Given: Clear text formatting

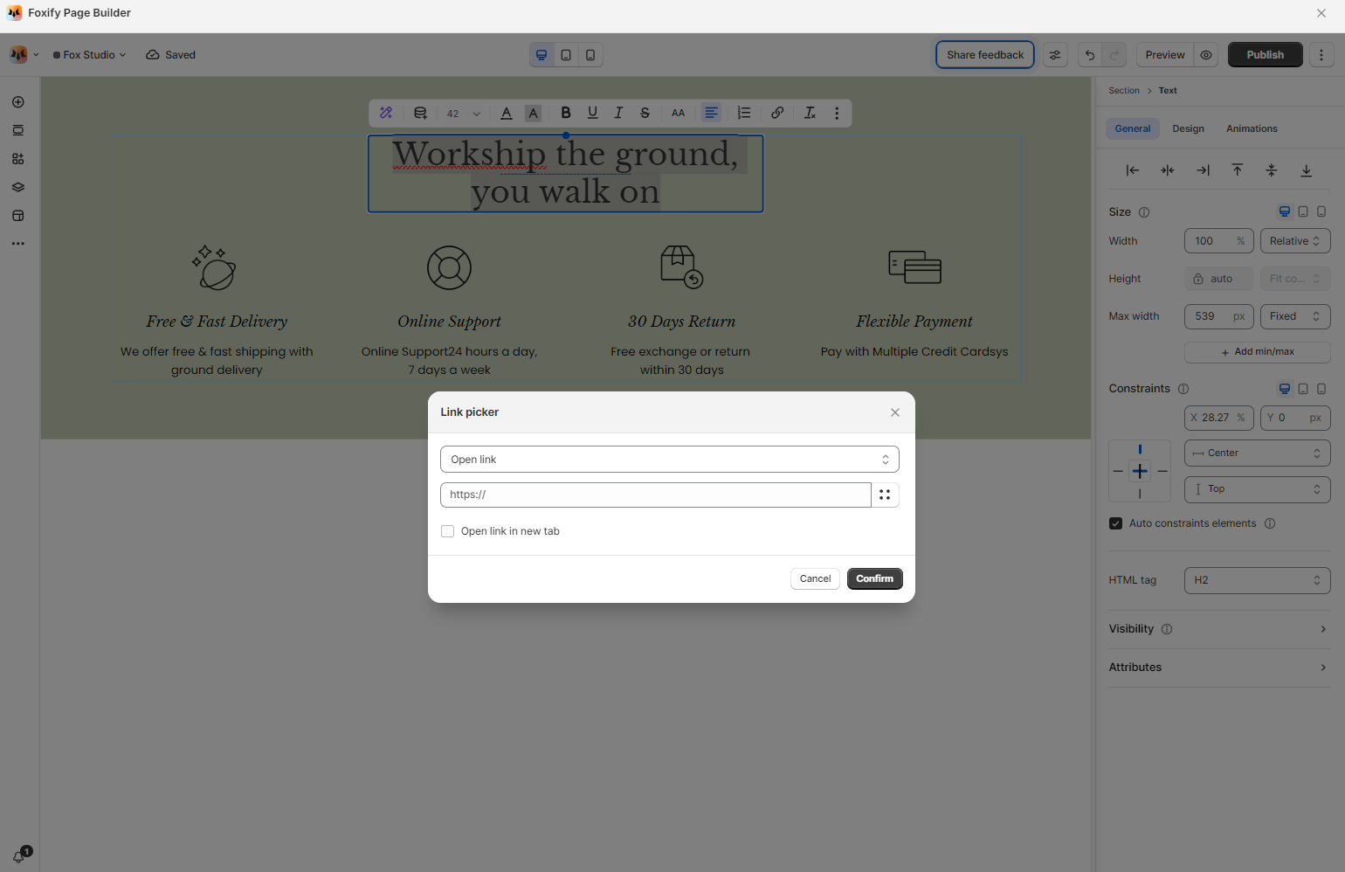Looking at the screenshot, I should tap(810, 113).
